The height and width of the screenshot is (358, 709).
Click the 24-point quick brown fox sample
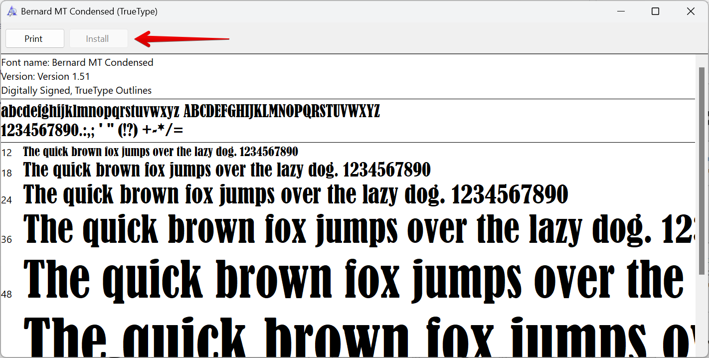pos(296,194)
